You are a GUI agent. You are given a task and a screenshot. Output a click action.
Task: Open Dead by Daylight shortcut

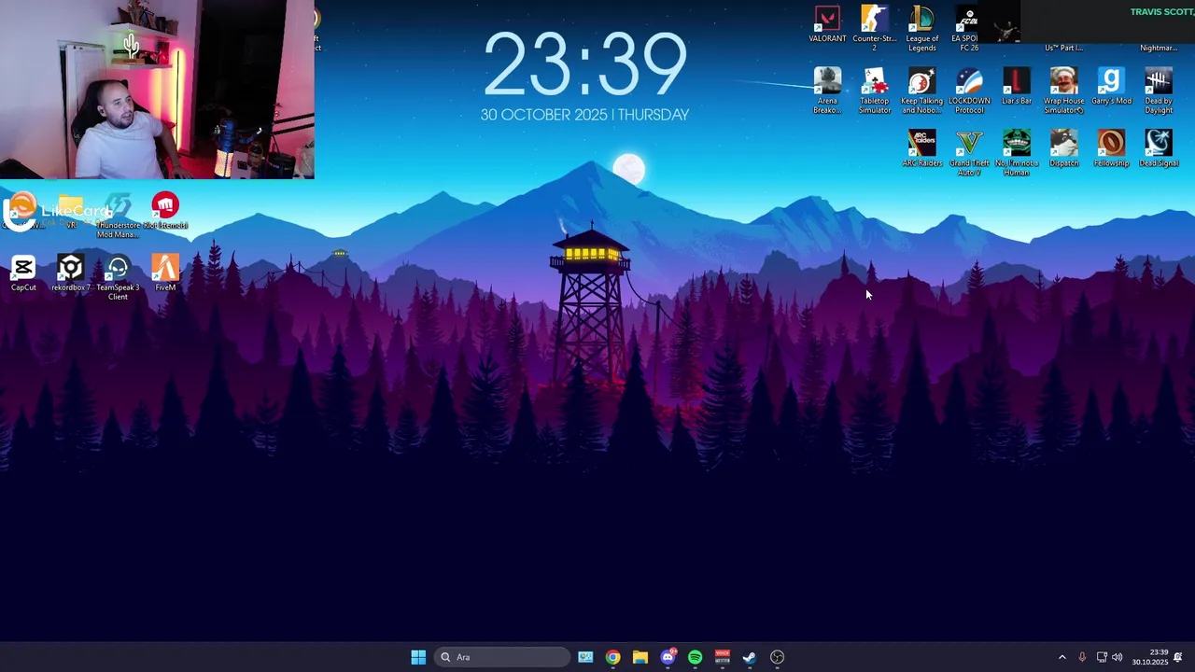pyautogui.click(x=1159, y=91)
